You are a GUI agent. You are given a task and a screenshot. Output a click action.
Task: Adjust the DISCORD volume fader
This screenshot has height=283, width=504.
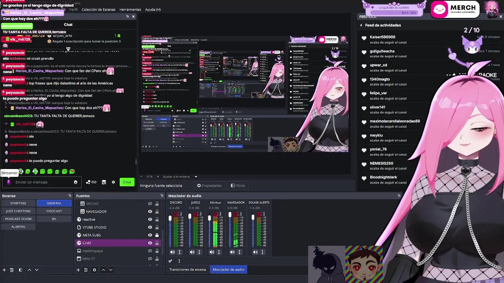point(170,217)
